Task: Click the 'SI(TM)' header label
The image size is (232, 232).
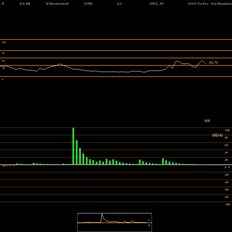Action: click(88, 4)
